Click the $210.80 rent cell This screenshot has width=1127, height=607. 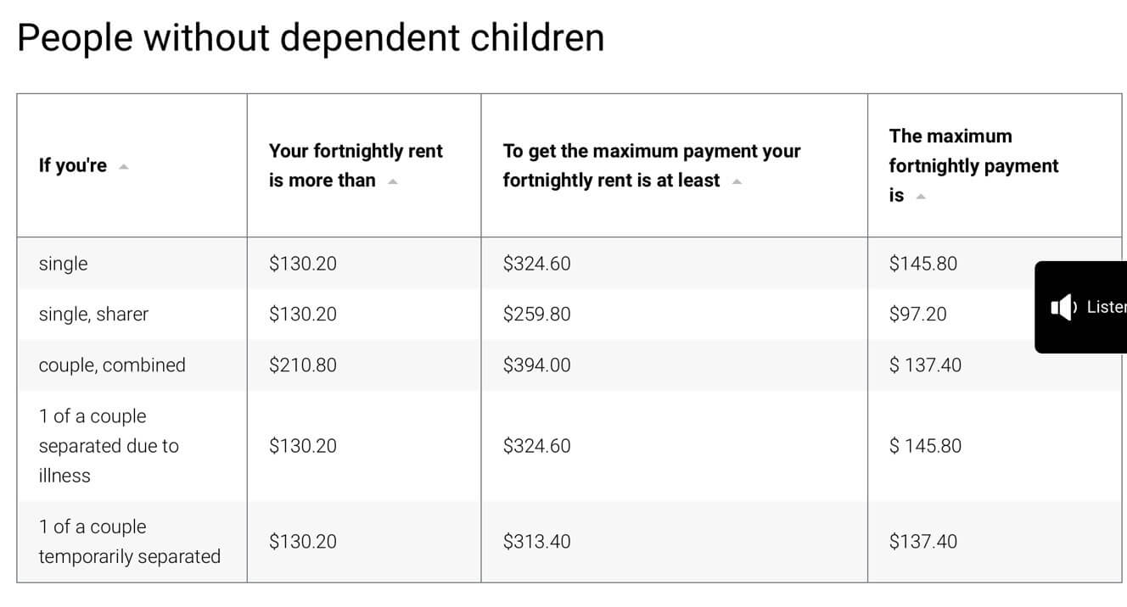pyautogui.click(x=302, y=365)
